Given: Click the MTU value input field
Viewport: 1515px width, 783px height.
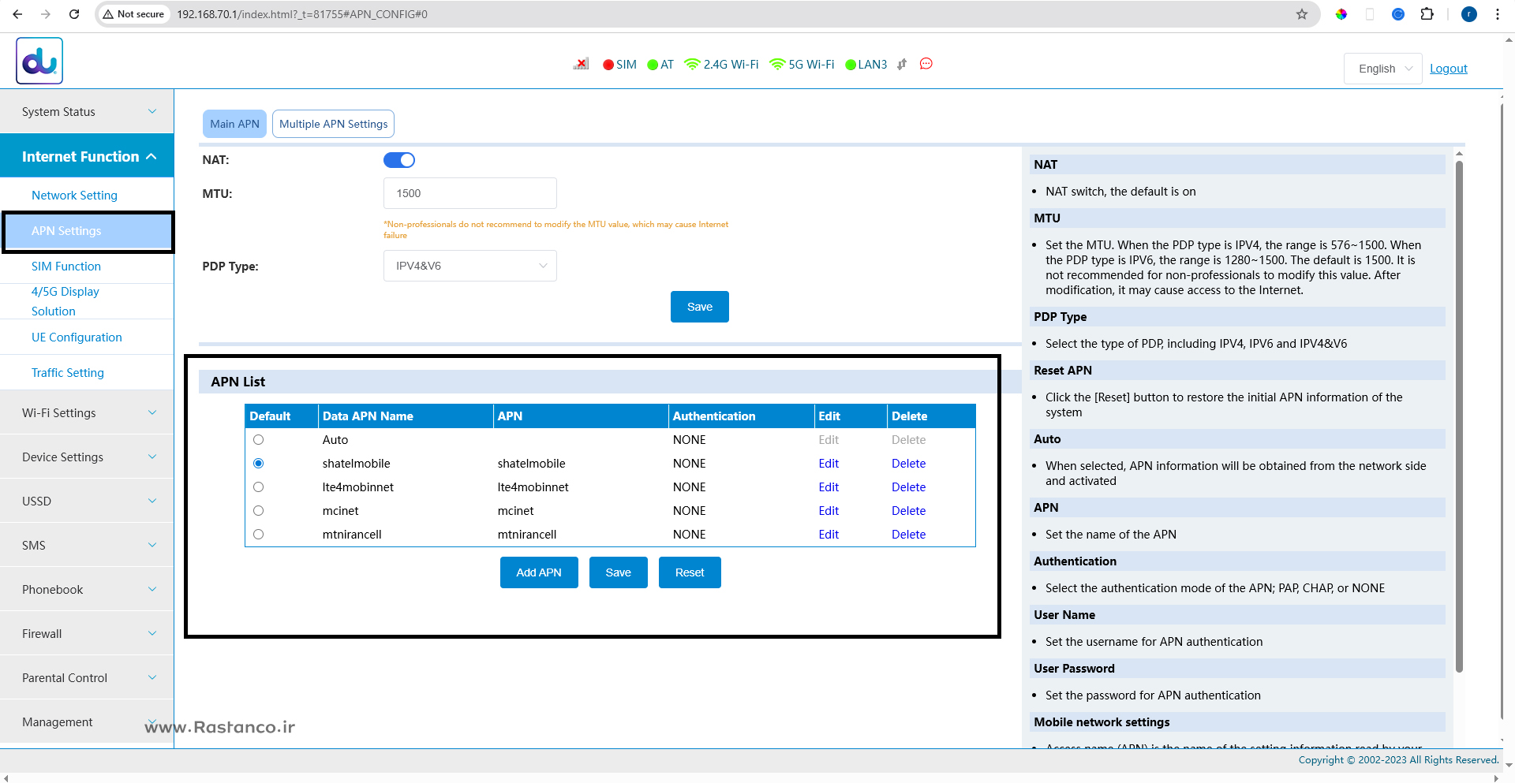Looking at the screenshot, I should (470, 193).
